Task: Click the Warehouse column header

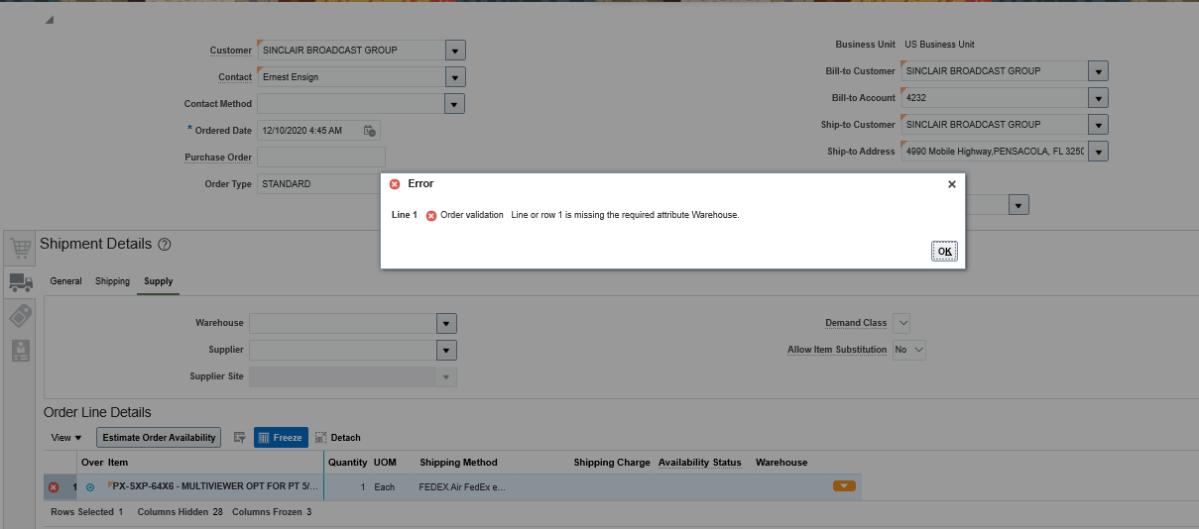Action: pyautogui.click(x=781, y=463)
